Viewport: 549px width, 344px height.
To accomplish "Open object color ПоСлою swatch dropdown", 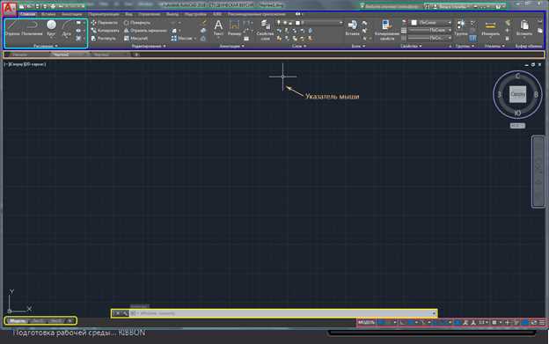I will pos(430,23).
